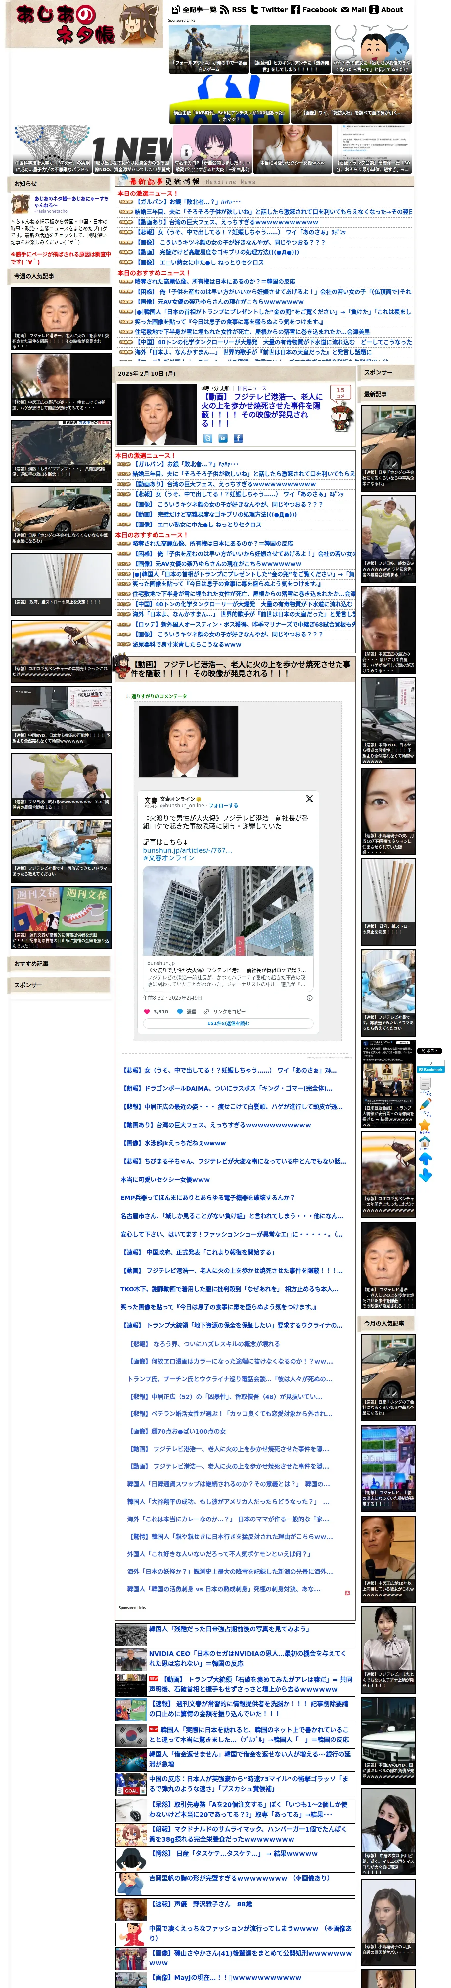Click the floating X ポスト share button

point(430,1051)
